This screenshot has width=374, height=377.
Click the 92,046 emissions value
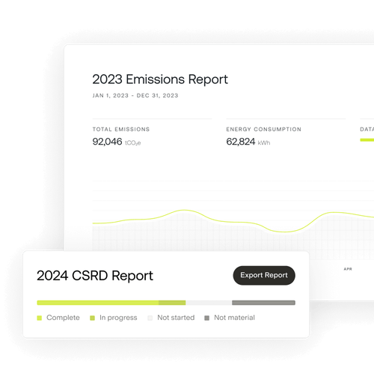coord(107,142)
